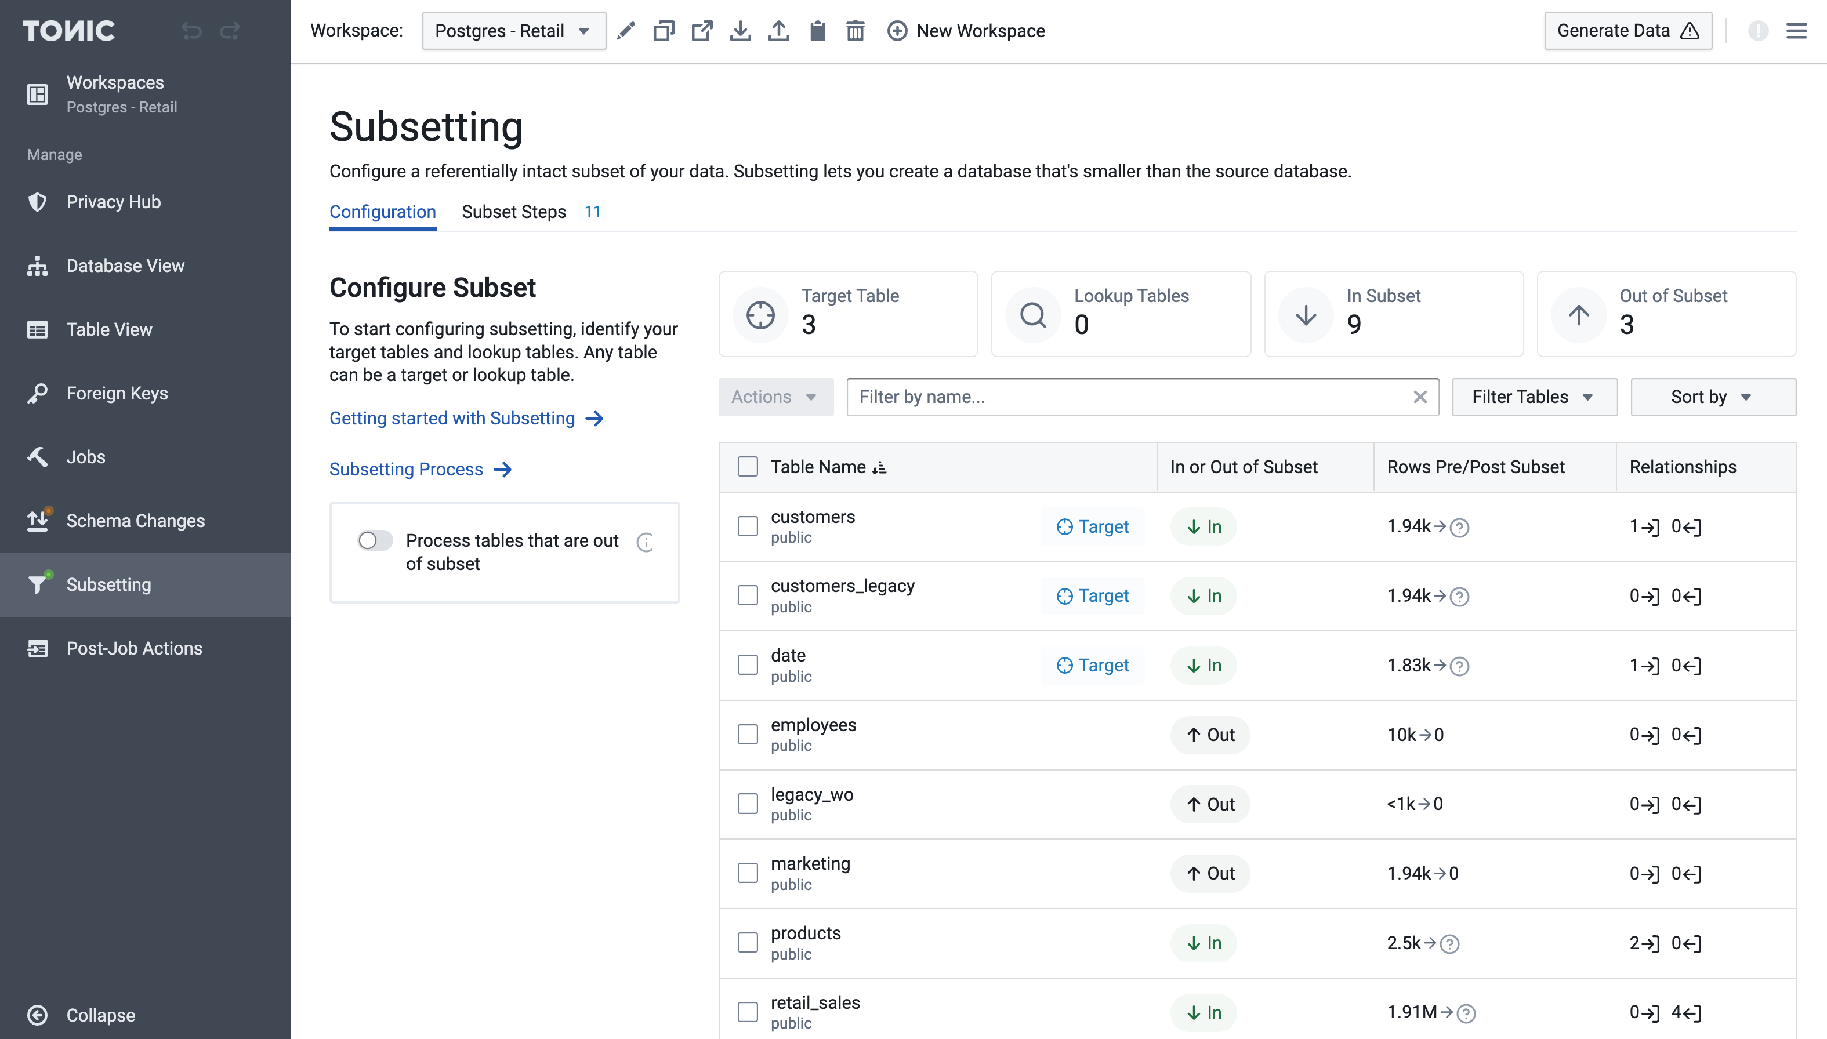Image resolution: width=1827 pixels, height=1039 pixels.
Task: Toggle process tables out of subset
Action: tap(375, 541)
